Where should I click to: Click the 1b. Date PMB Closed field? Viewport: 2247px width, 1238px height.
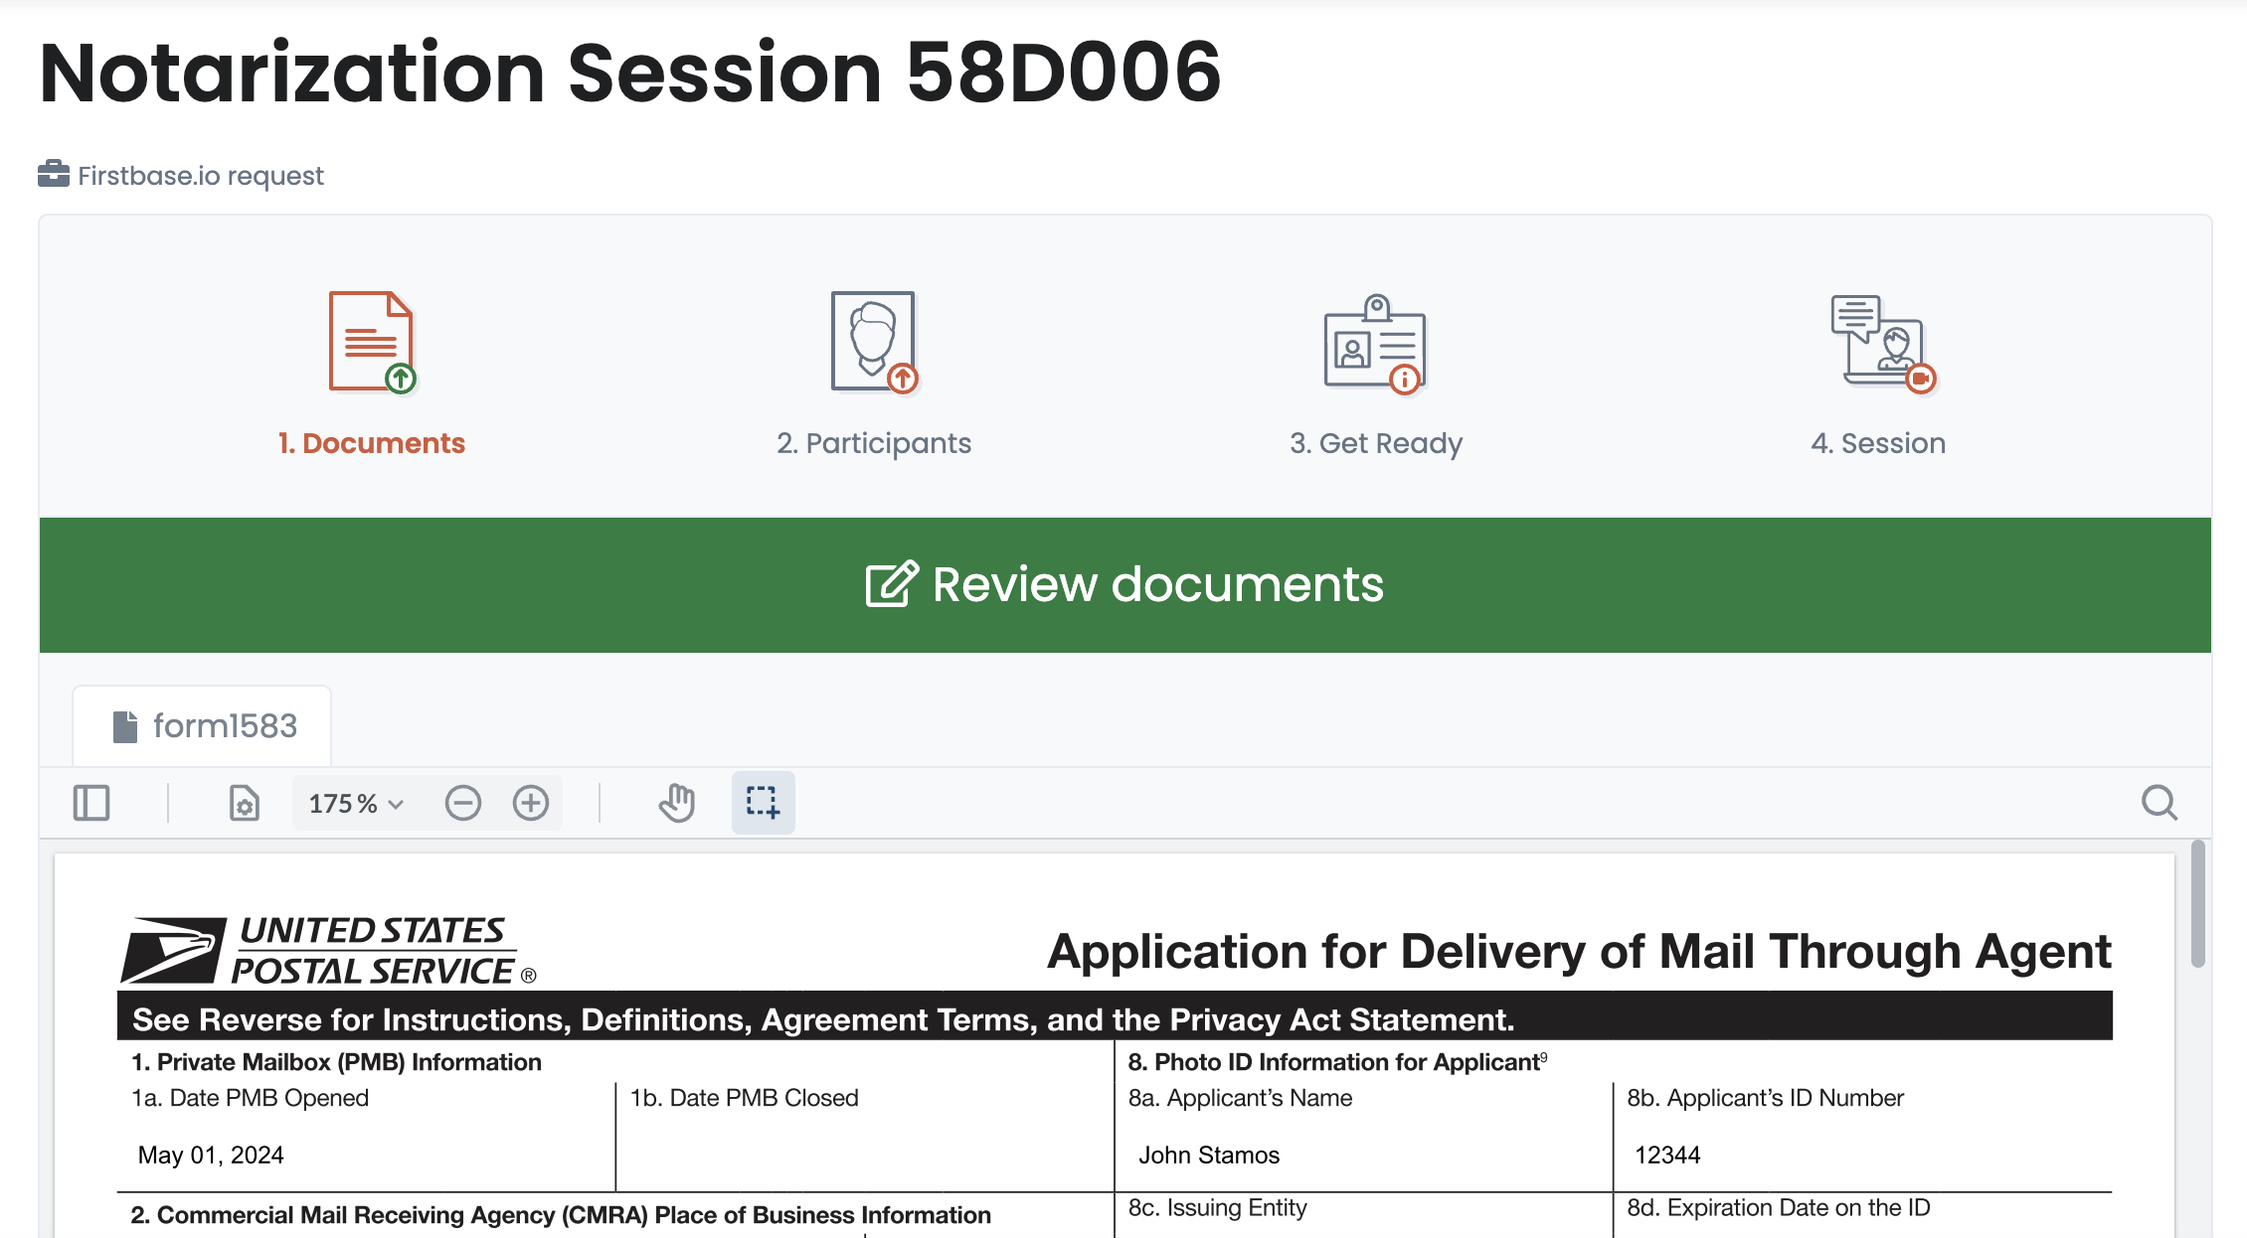click(x=865, y=1137)
